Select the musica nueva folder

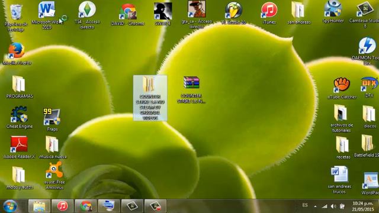pos(52,144)
